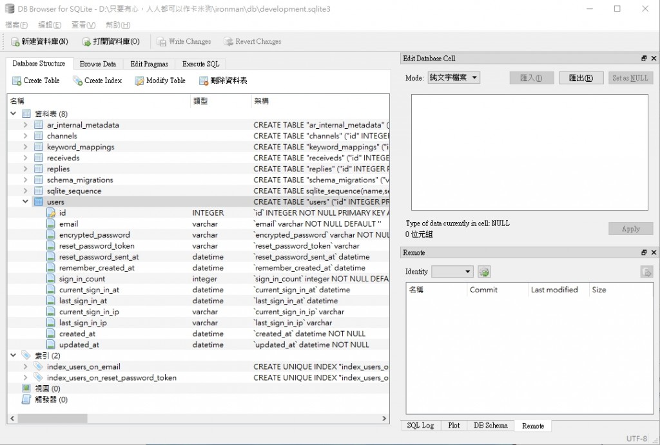Undock the Remote panel
Viewport: 660px width, 445px height.
click(644, 252)
